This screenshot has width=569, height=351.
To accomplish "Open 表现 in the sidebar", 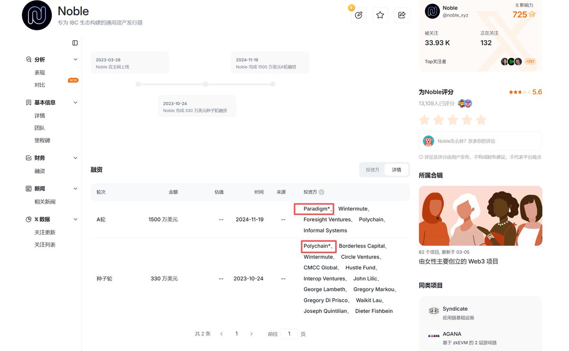I will coord(40,73).
